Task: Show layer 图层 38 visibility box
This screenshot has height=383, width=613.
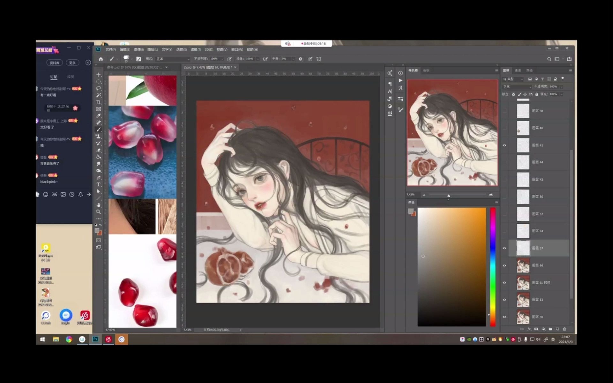Action: click(504, 111)
